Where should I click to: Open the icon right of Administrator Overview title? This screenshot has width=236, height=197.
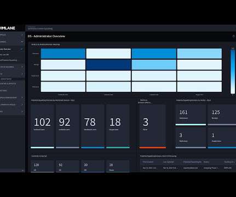[x=234, y=36]
